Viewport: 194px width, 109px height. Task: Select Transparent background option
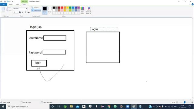pos(36,10)
